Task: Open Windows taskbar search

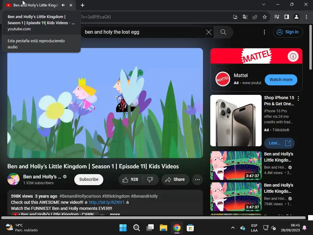Action: click(137, 228)
